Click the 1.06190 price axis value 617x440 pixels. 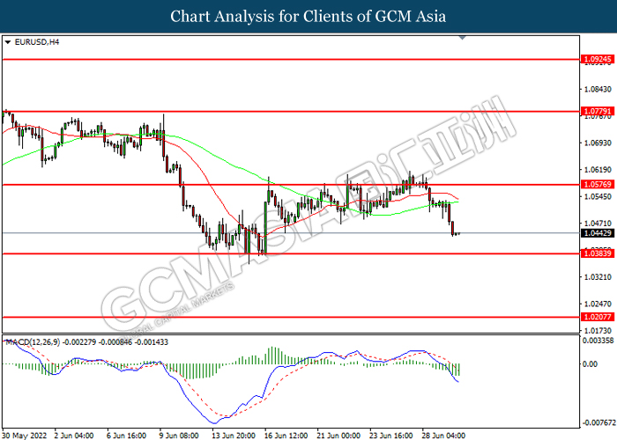coord(598,170)
